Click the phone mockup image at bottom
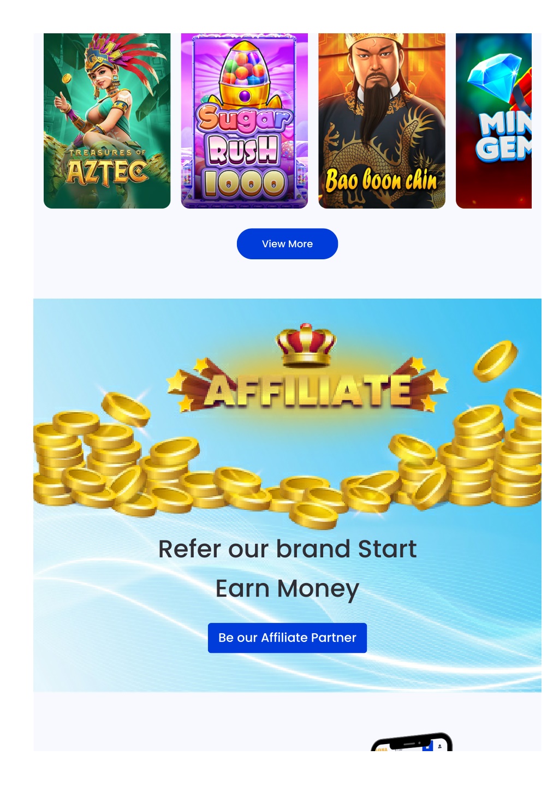The height and width of the screenshot is (791, 559). tap(412, 742)
